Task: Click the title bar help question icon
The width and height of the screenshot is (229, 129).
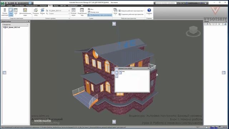Action: coord(205,3)
